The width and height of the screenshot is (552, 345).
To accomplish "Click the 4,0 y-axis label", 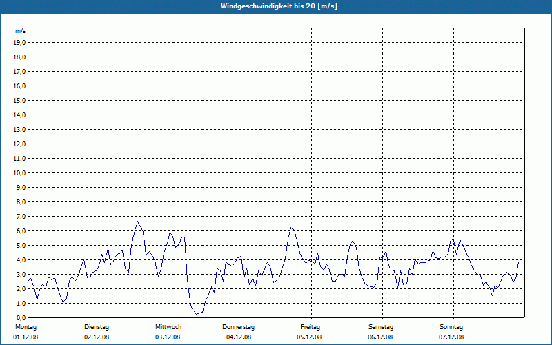I will pos(21,260).
